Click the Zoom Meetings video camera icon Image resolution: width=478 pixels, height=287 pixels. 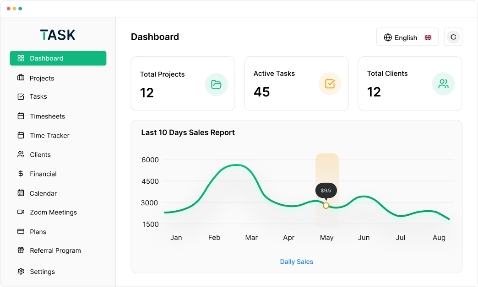21,212
